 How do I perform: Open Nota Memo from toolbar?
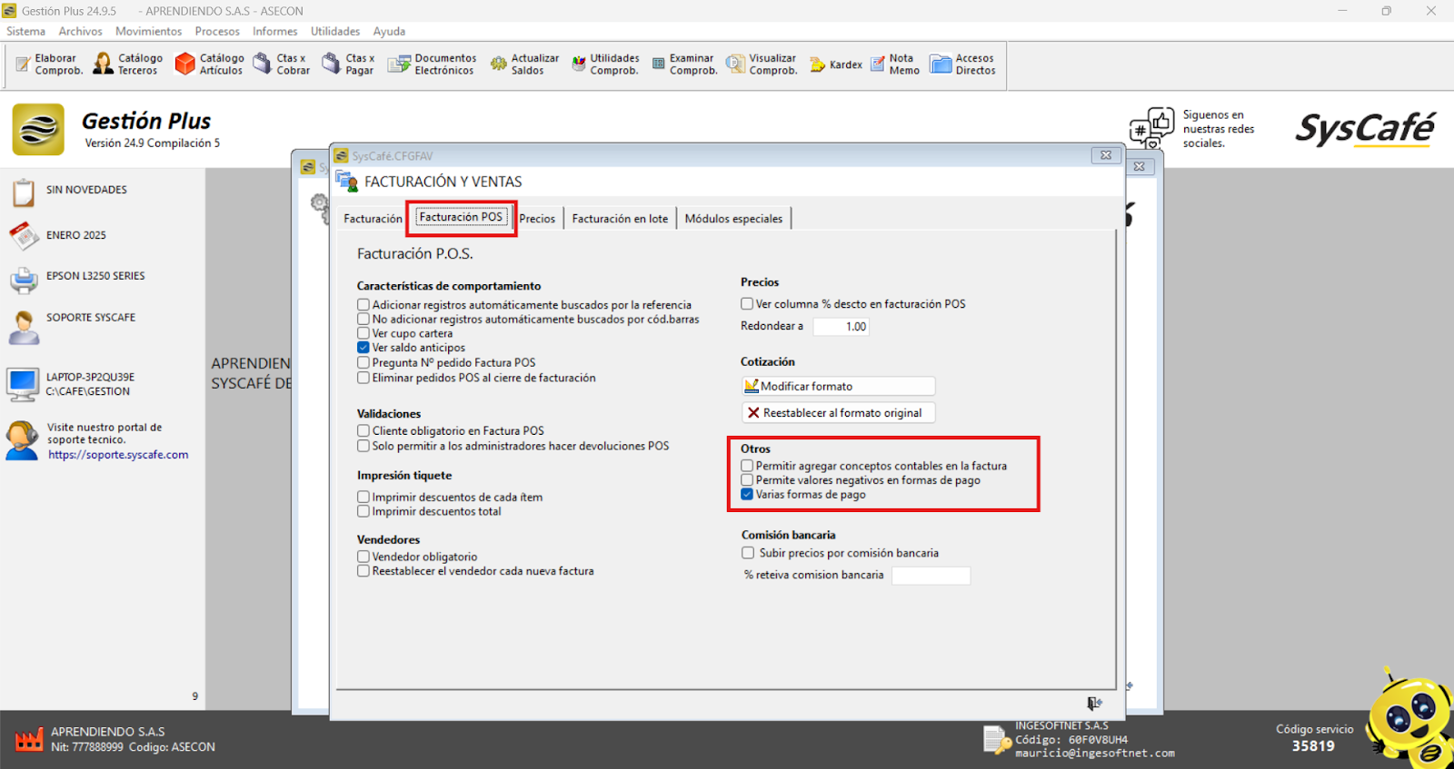tap(878, 64)
